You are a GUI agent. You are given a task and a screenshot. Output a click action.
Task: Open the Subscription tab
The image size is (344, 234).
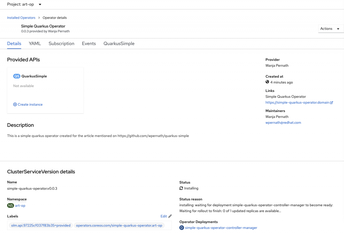[x=61, y=44]
